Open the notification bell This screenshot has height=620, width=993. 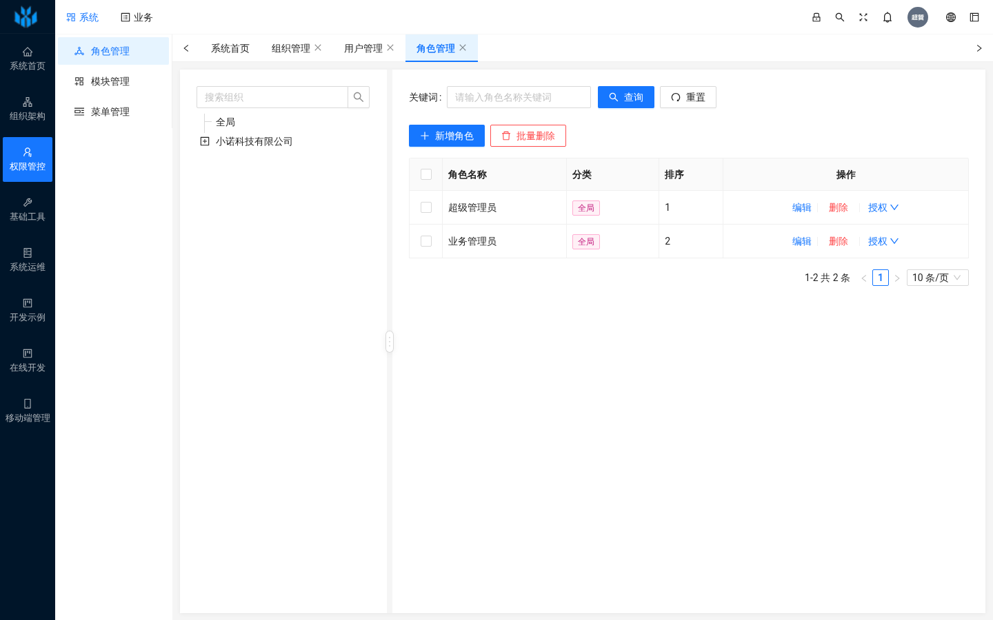point(887,17)
